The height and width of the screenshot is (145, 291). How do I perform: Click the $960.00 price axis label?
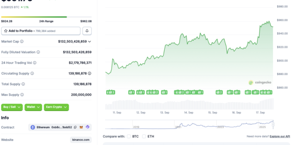coord(282,20)
